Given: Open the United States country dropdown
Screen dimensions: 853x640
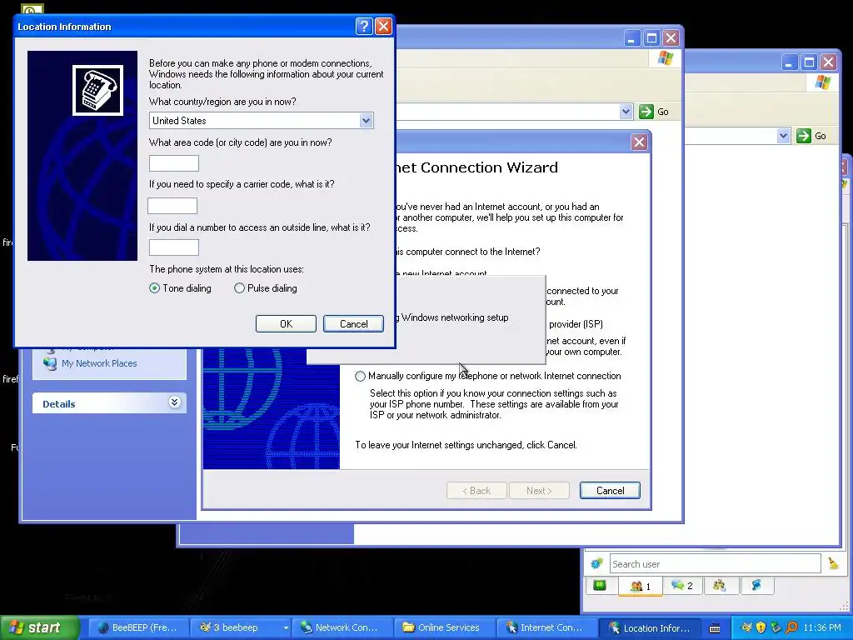Looking at the screenshot, I should [367, 120].
